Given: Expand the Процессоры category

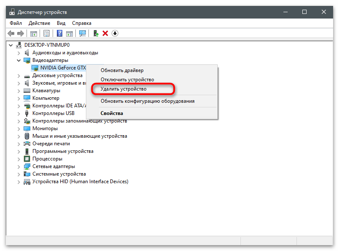Looking at the screenshot, I should point(19,159).
